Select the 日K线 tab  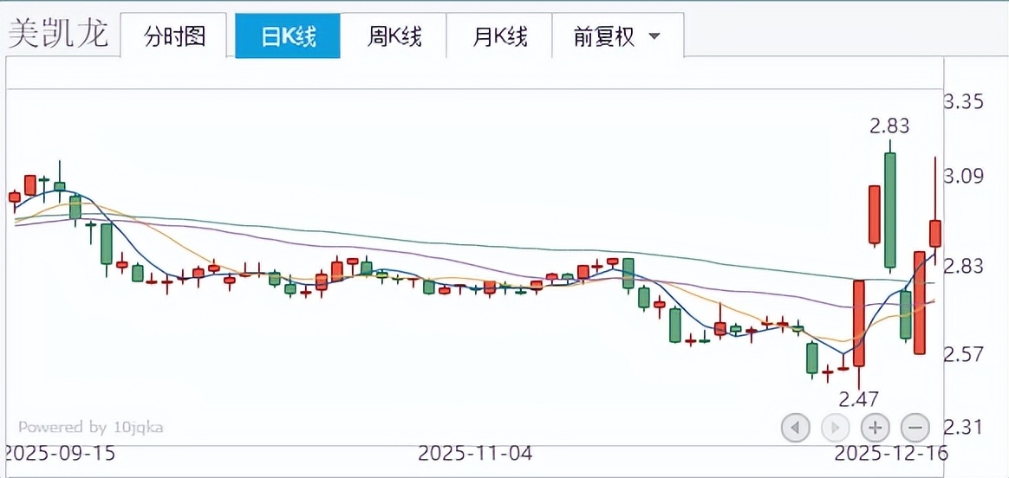(288, 36)
